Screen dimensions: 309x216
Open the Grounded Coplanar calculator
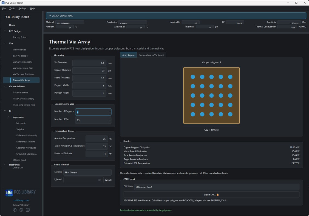click(x=26, y=154)
